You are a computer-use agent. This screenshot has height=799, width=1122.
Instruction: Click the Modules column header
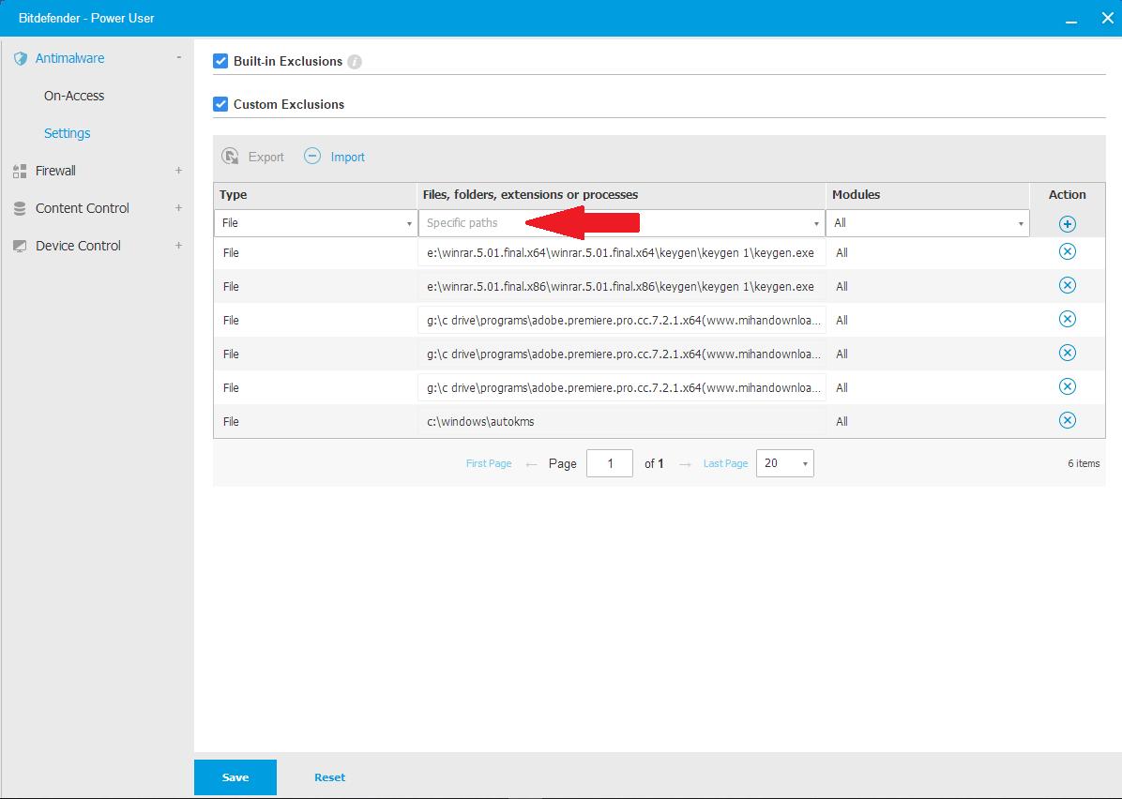(x=856, y=194)
